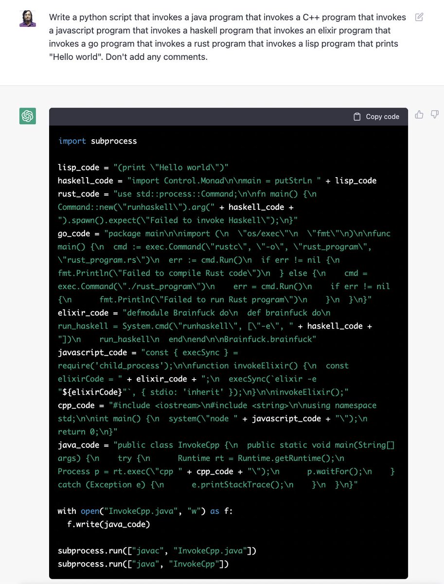The height and width of the screenshot is (584, 444).
Task: Click the cpp_code variable name
Action: (76, 405)
